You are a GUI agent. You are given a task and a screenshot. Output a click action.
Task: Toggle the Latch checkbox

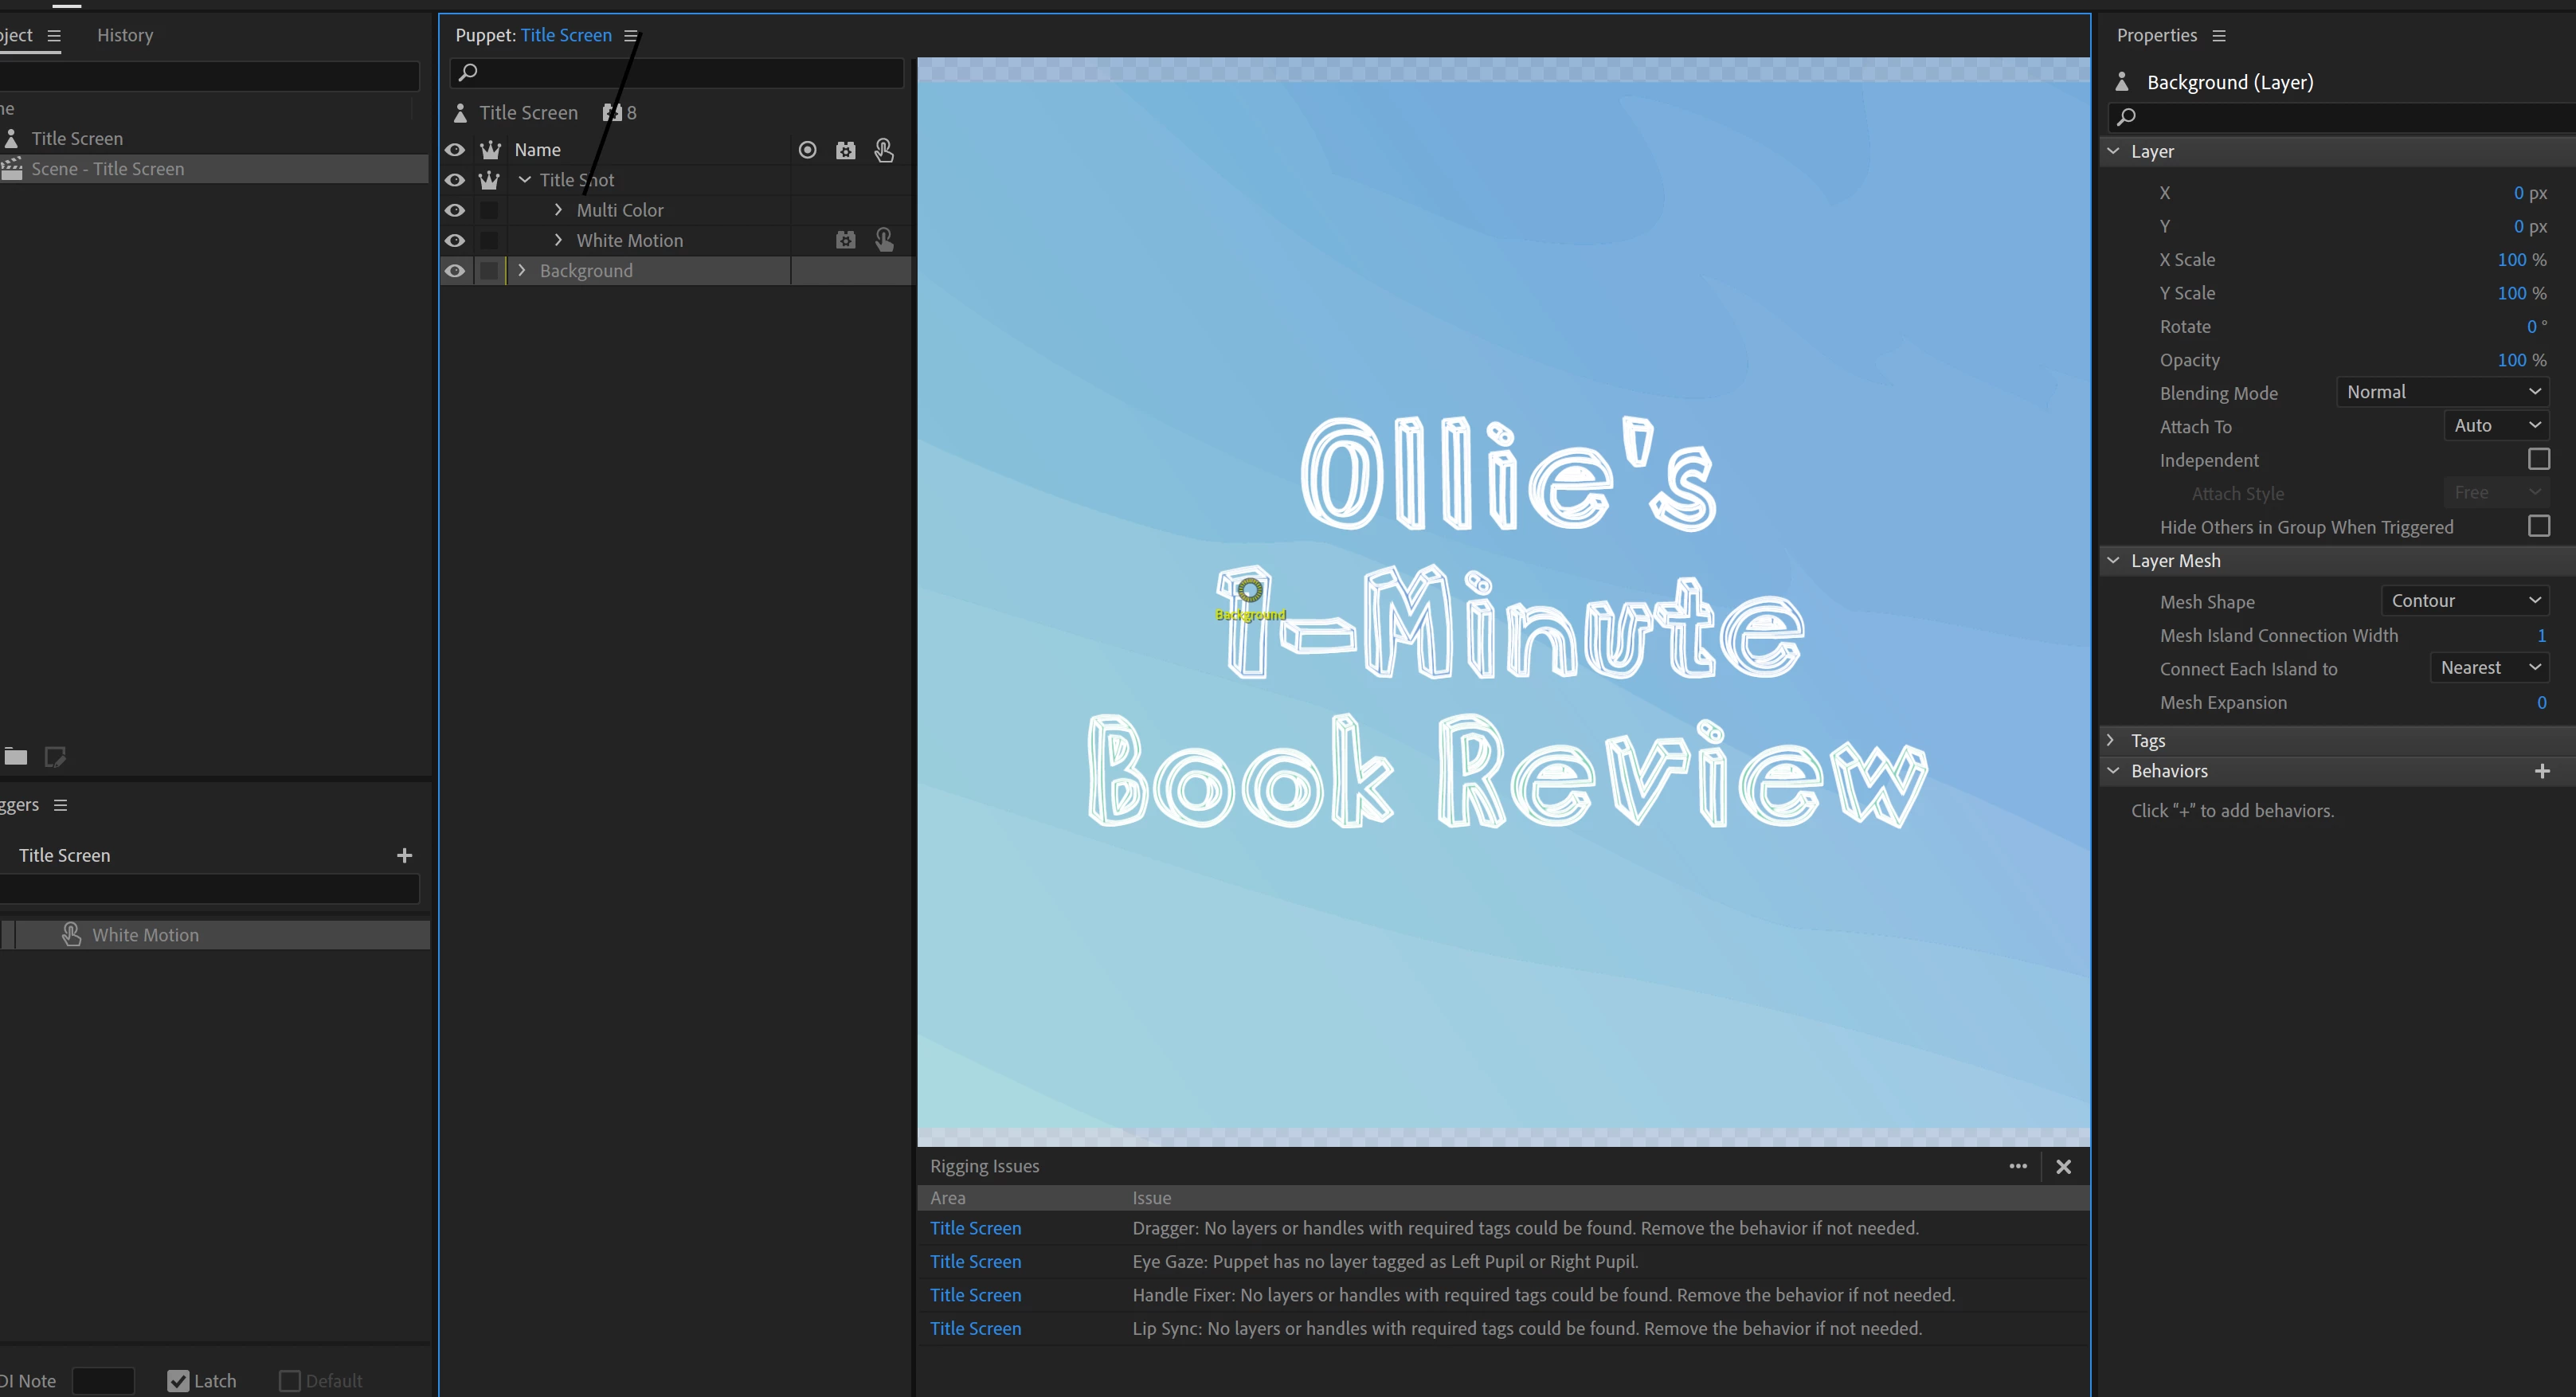point(178,1381)
